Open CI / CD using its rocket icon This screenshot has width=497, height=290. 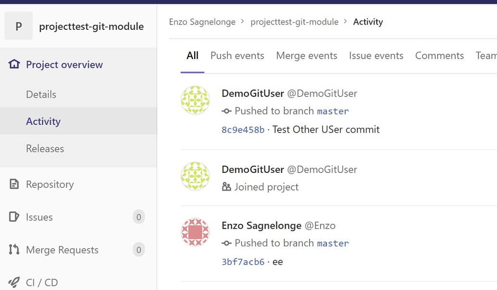pos(13,283)
